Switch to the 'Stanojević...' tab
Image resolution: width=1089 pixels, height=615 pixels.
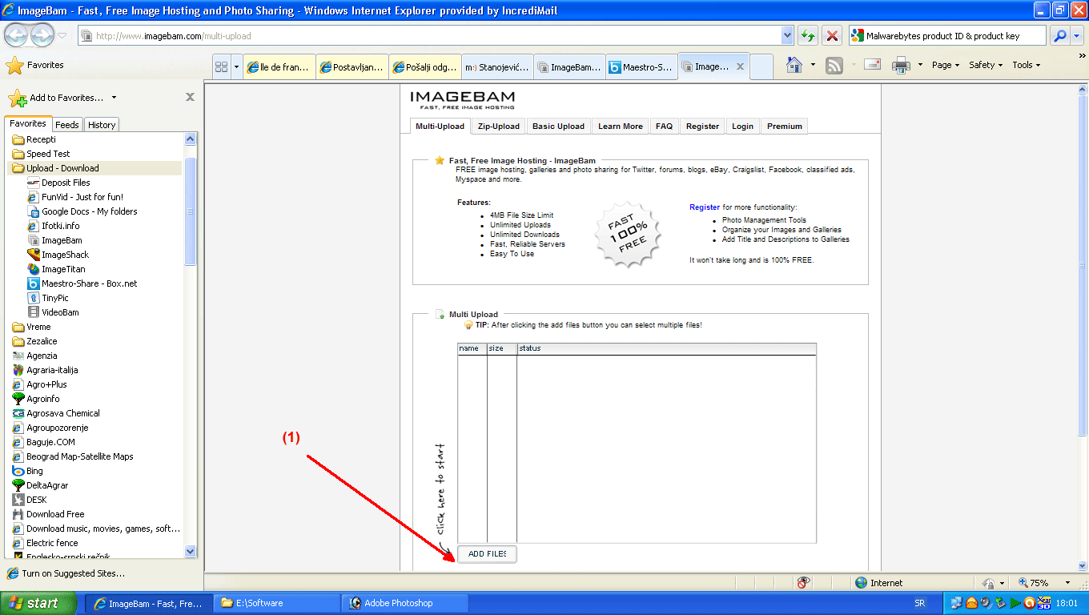point(497,67)
